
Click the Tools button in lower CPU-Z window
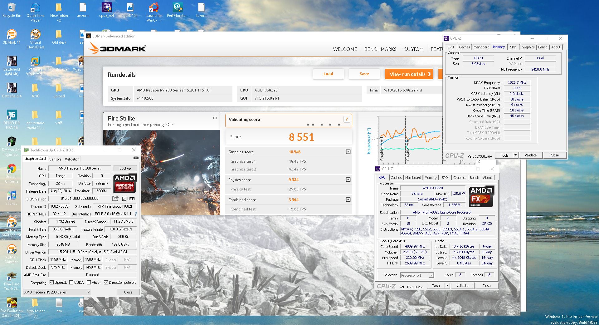436,286
